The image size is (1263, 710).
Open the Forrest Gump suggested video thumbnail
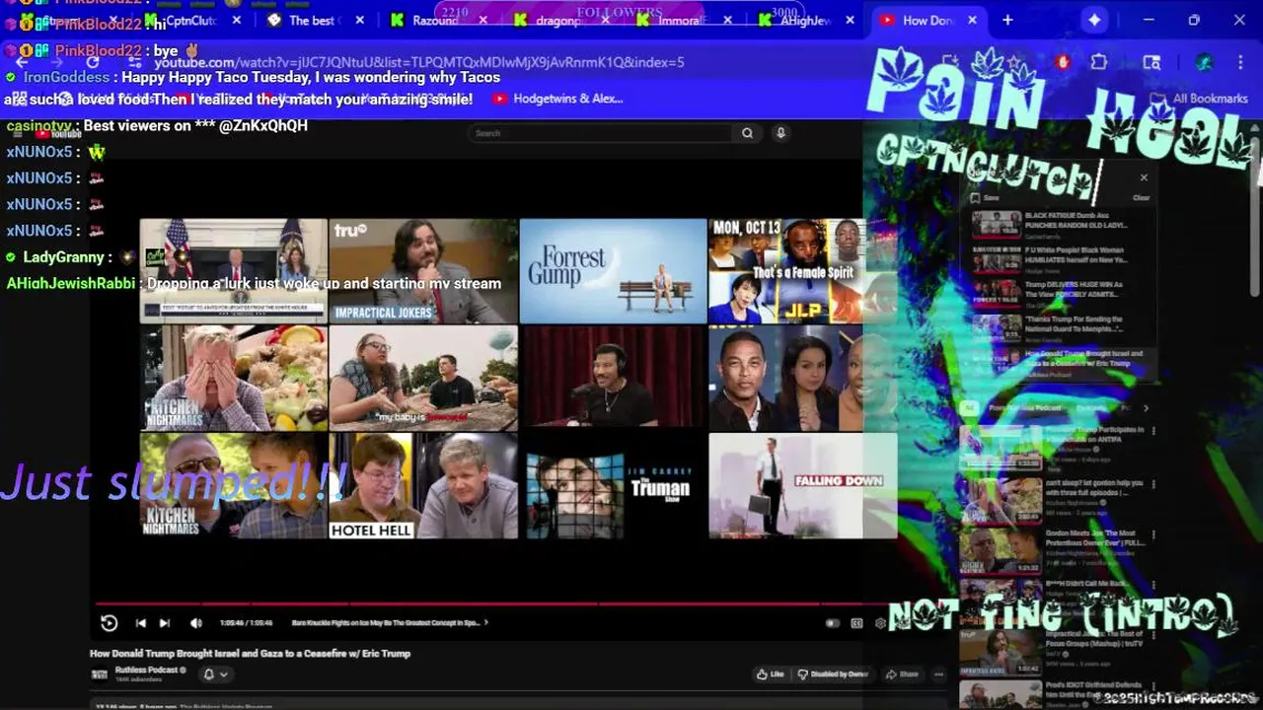coord(613,271)
